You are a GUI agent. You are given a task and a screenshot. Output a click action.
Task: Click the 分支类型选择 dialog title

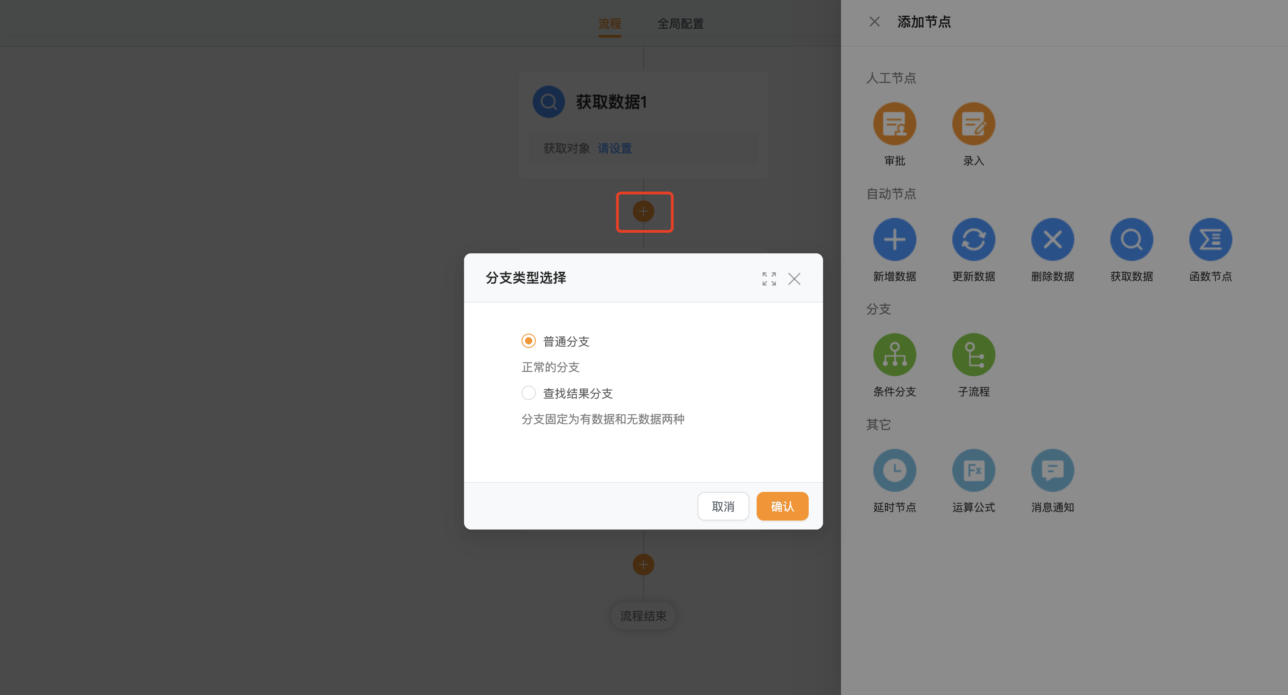coord(526,278)
